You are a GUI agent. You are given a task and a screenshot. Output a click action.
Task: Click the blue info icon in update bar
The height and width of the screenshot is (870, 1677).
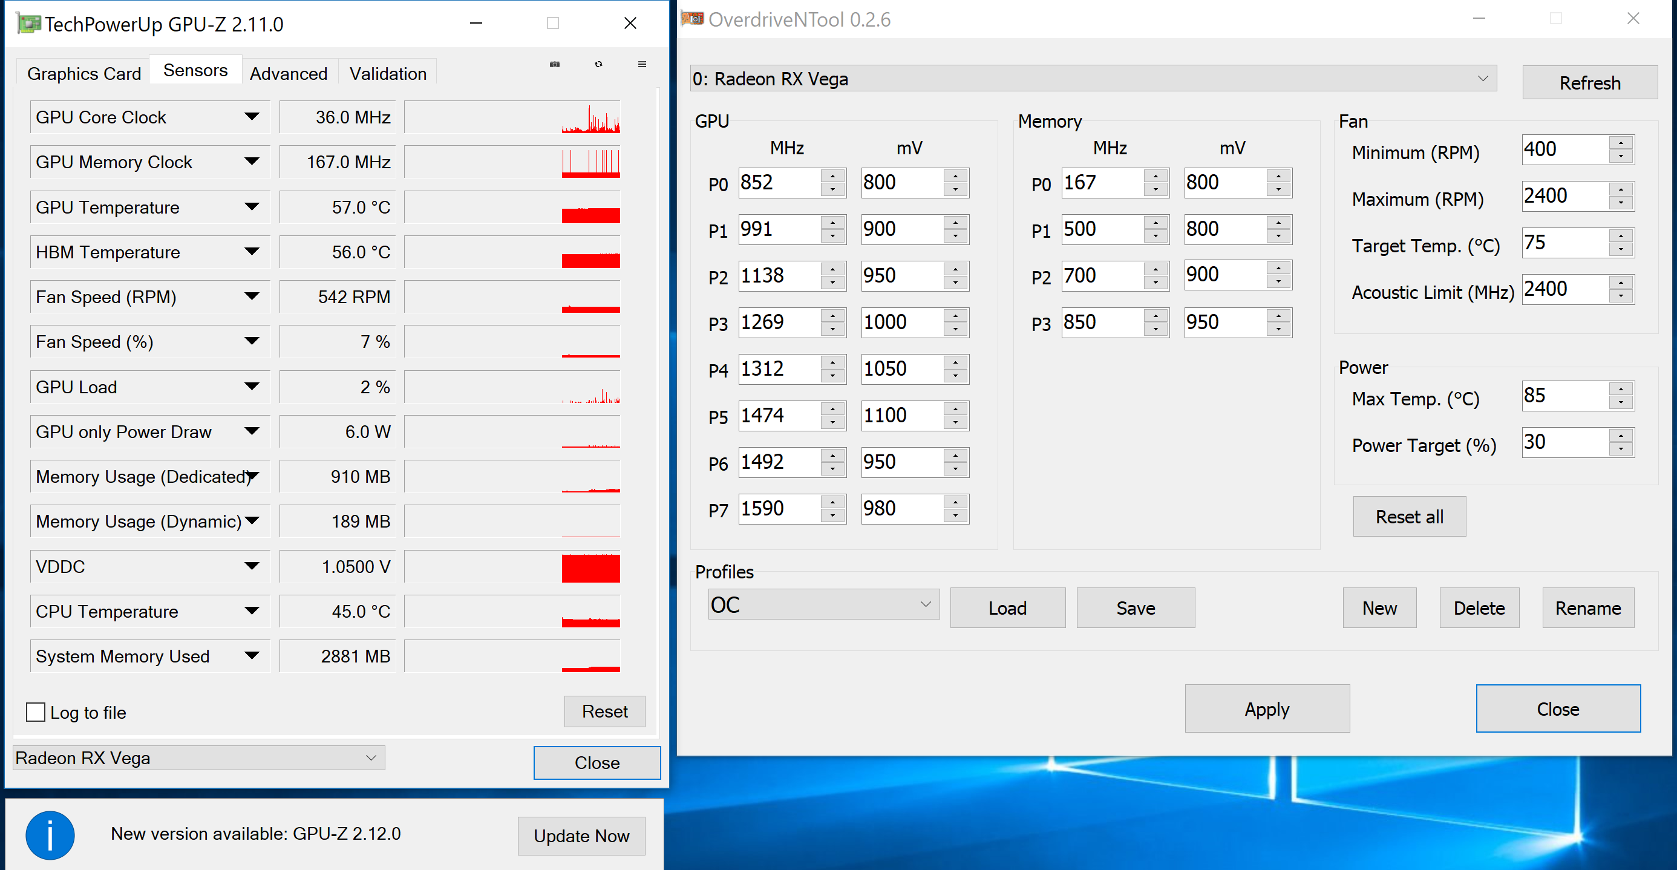[x=50, y=835]
